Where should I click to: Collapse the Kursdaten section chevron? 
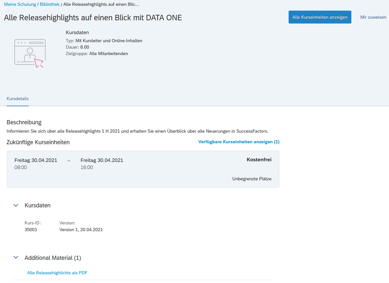tap(16, 205)
